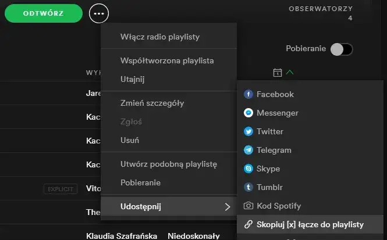
Task: Share via the Telegram label
Action: click(x=274, y=150)
